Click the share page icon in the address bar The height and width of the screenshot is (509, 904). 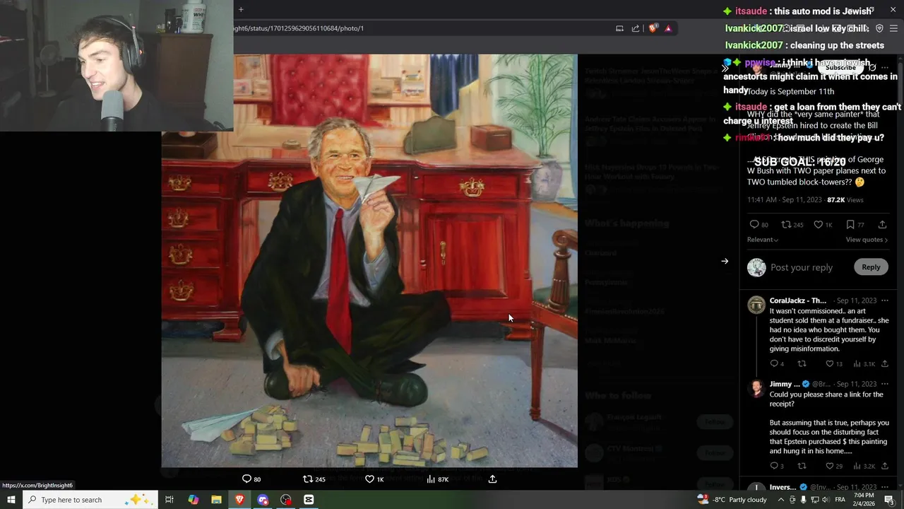[636, 28]
